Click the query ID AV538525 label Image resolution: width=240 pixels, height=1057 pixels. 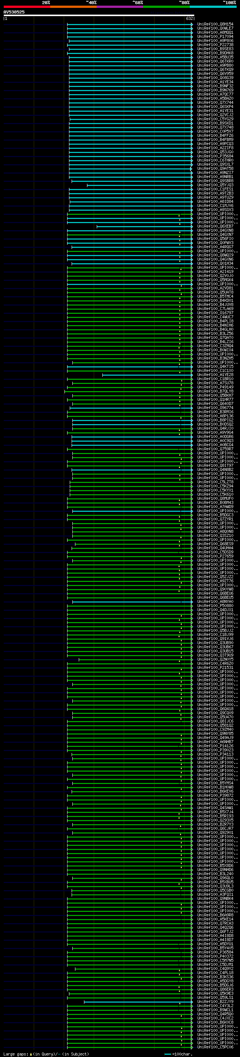[14, 12]
